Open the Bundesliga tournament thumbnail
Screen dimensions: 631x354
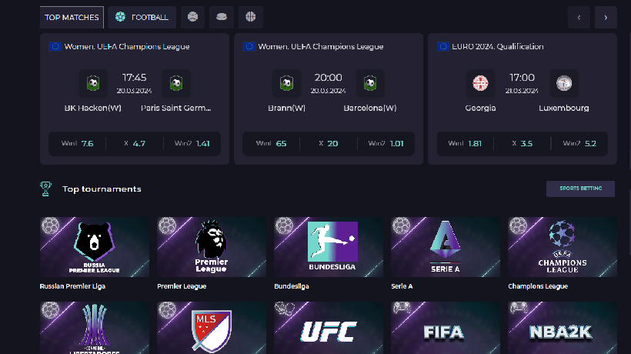[329, 247]
